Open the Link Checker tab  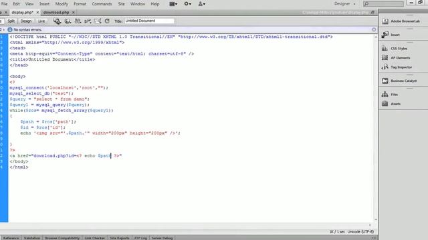tap(94, 238)
